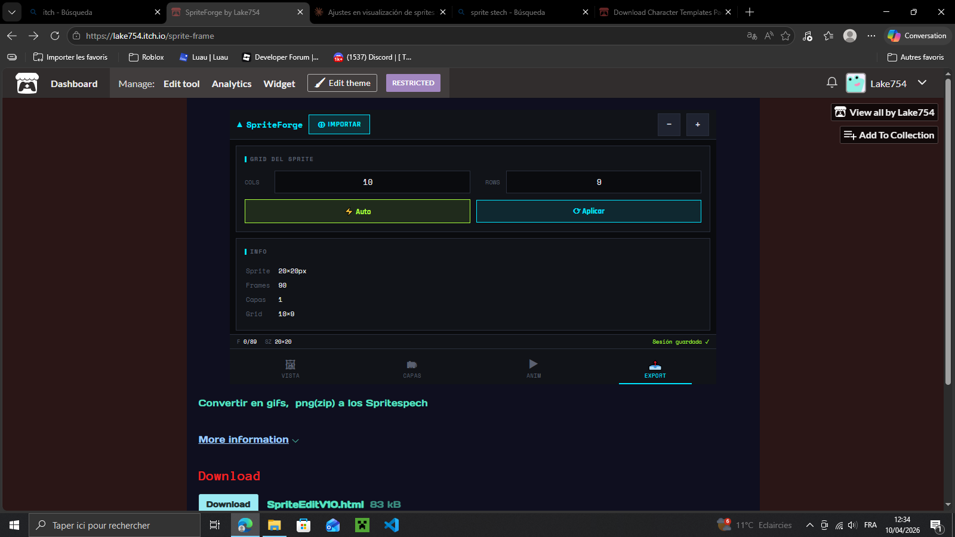Click the ROWS input field

tap(603, 182)
